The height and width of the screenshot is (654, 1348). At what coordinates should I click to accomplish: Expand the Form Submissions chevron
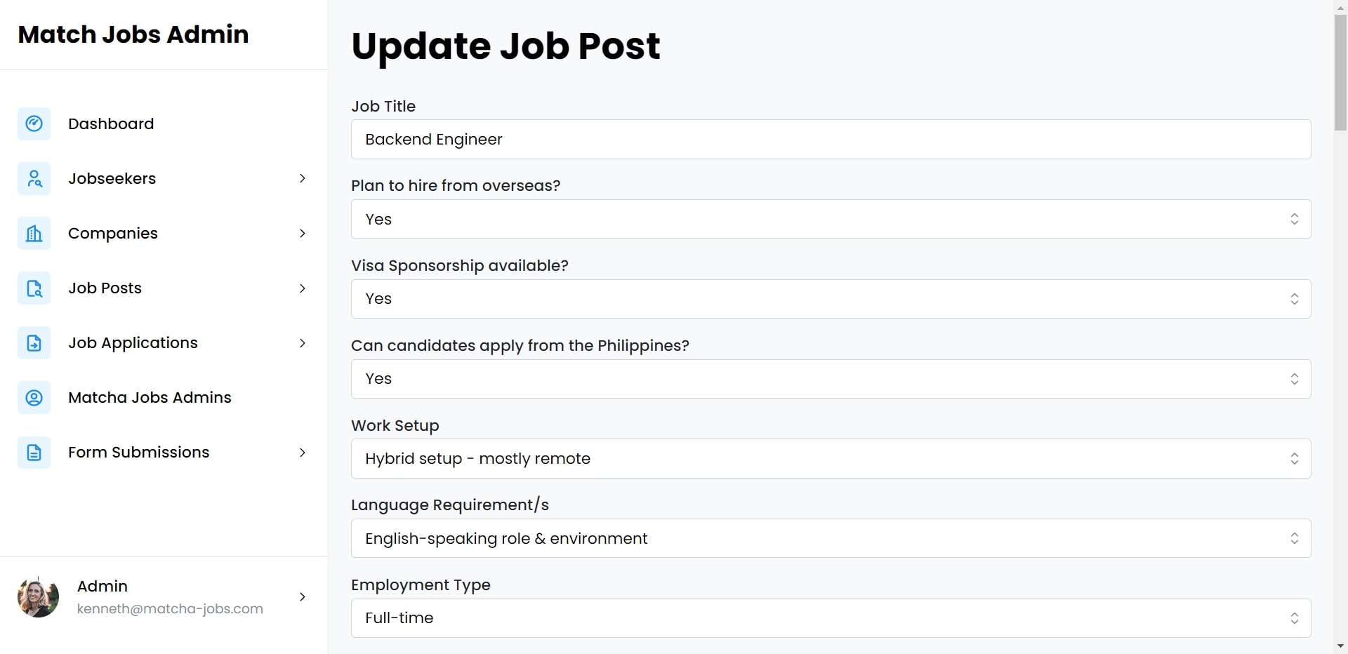[303, 452]
